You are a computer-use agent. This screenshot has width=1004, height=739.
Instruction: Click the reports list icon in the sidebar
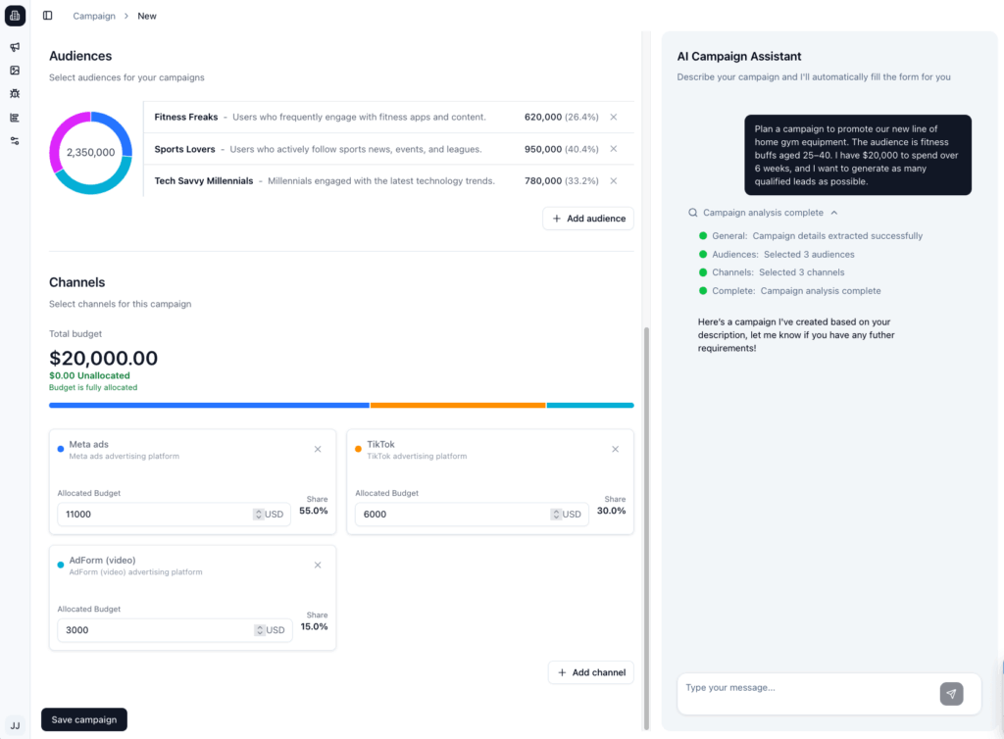[14, 117]
